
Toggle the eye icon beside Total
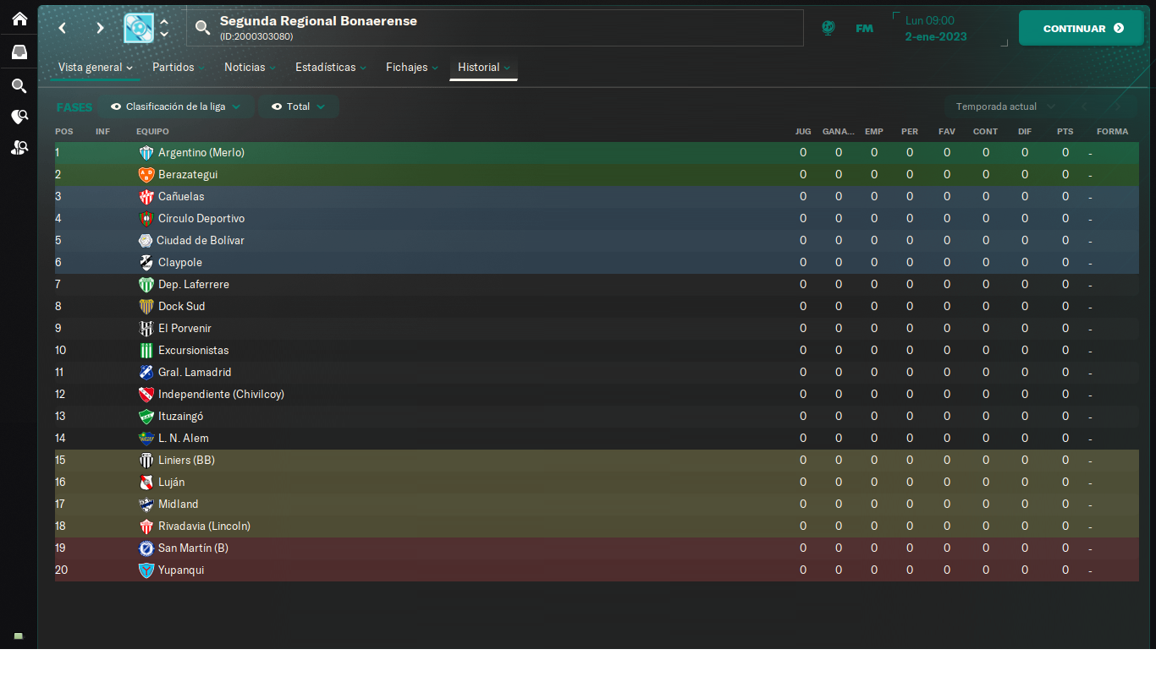tap(277, 107)
